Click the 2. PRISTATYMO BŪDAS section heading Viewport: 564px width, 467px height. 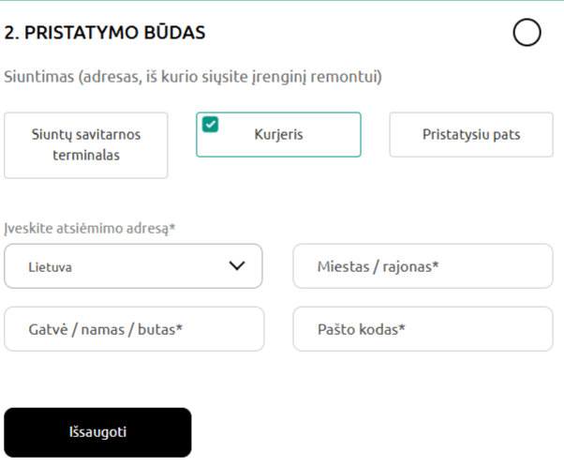105,33
